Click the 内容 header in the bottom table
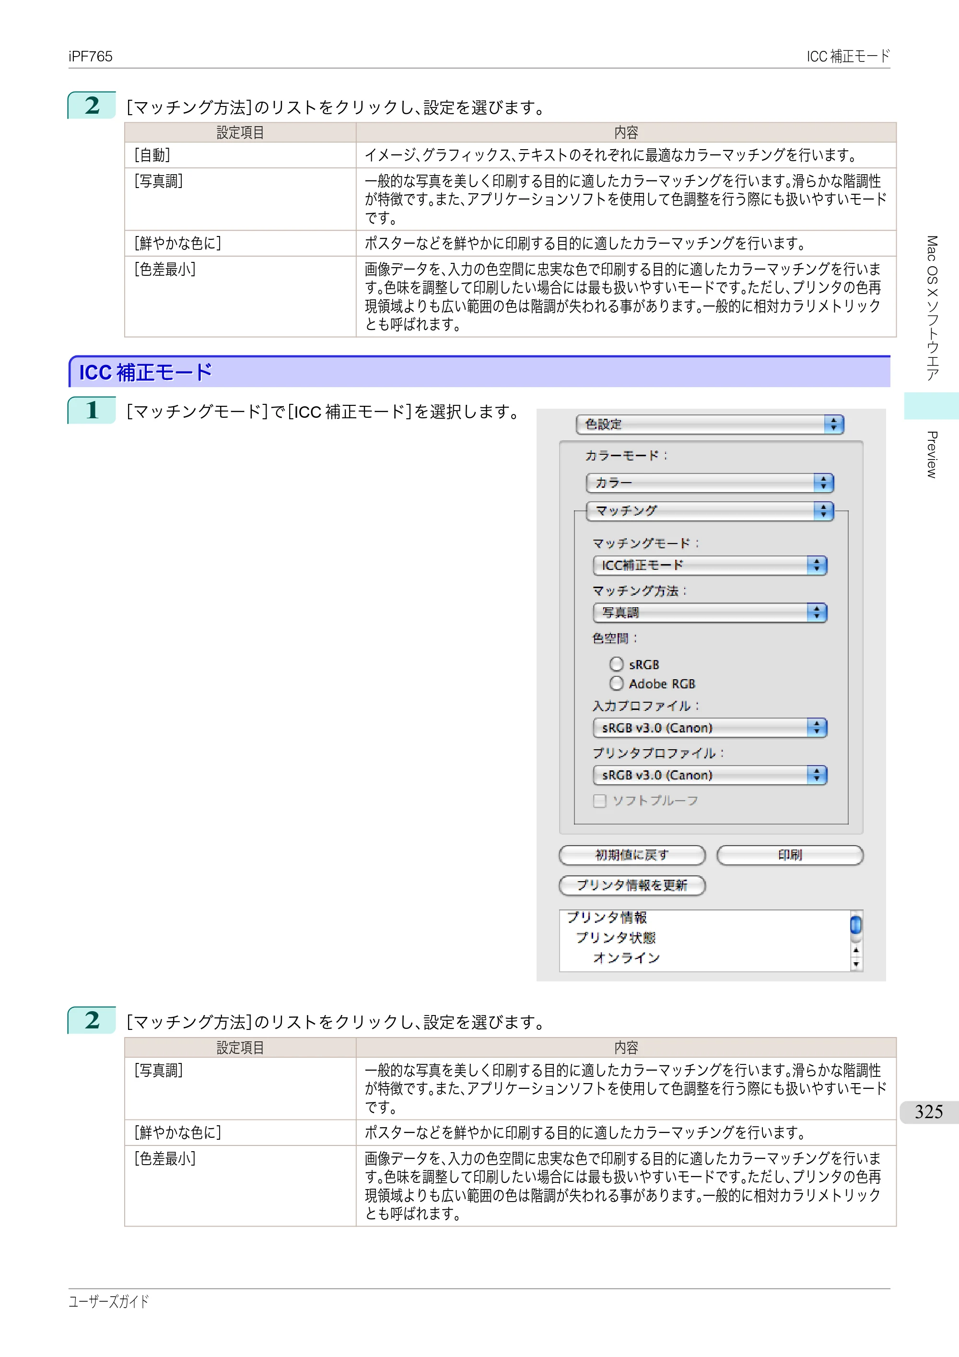 click(x=626, y=1047)
